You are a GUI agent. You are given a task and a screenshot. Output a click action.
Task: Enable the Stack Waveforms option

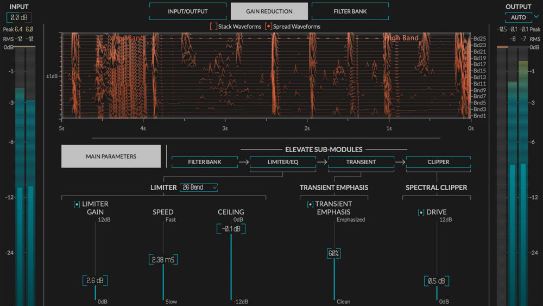tap(213, 26)
